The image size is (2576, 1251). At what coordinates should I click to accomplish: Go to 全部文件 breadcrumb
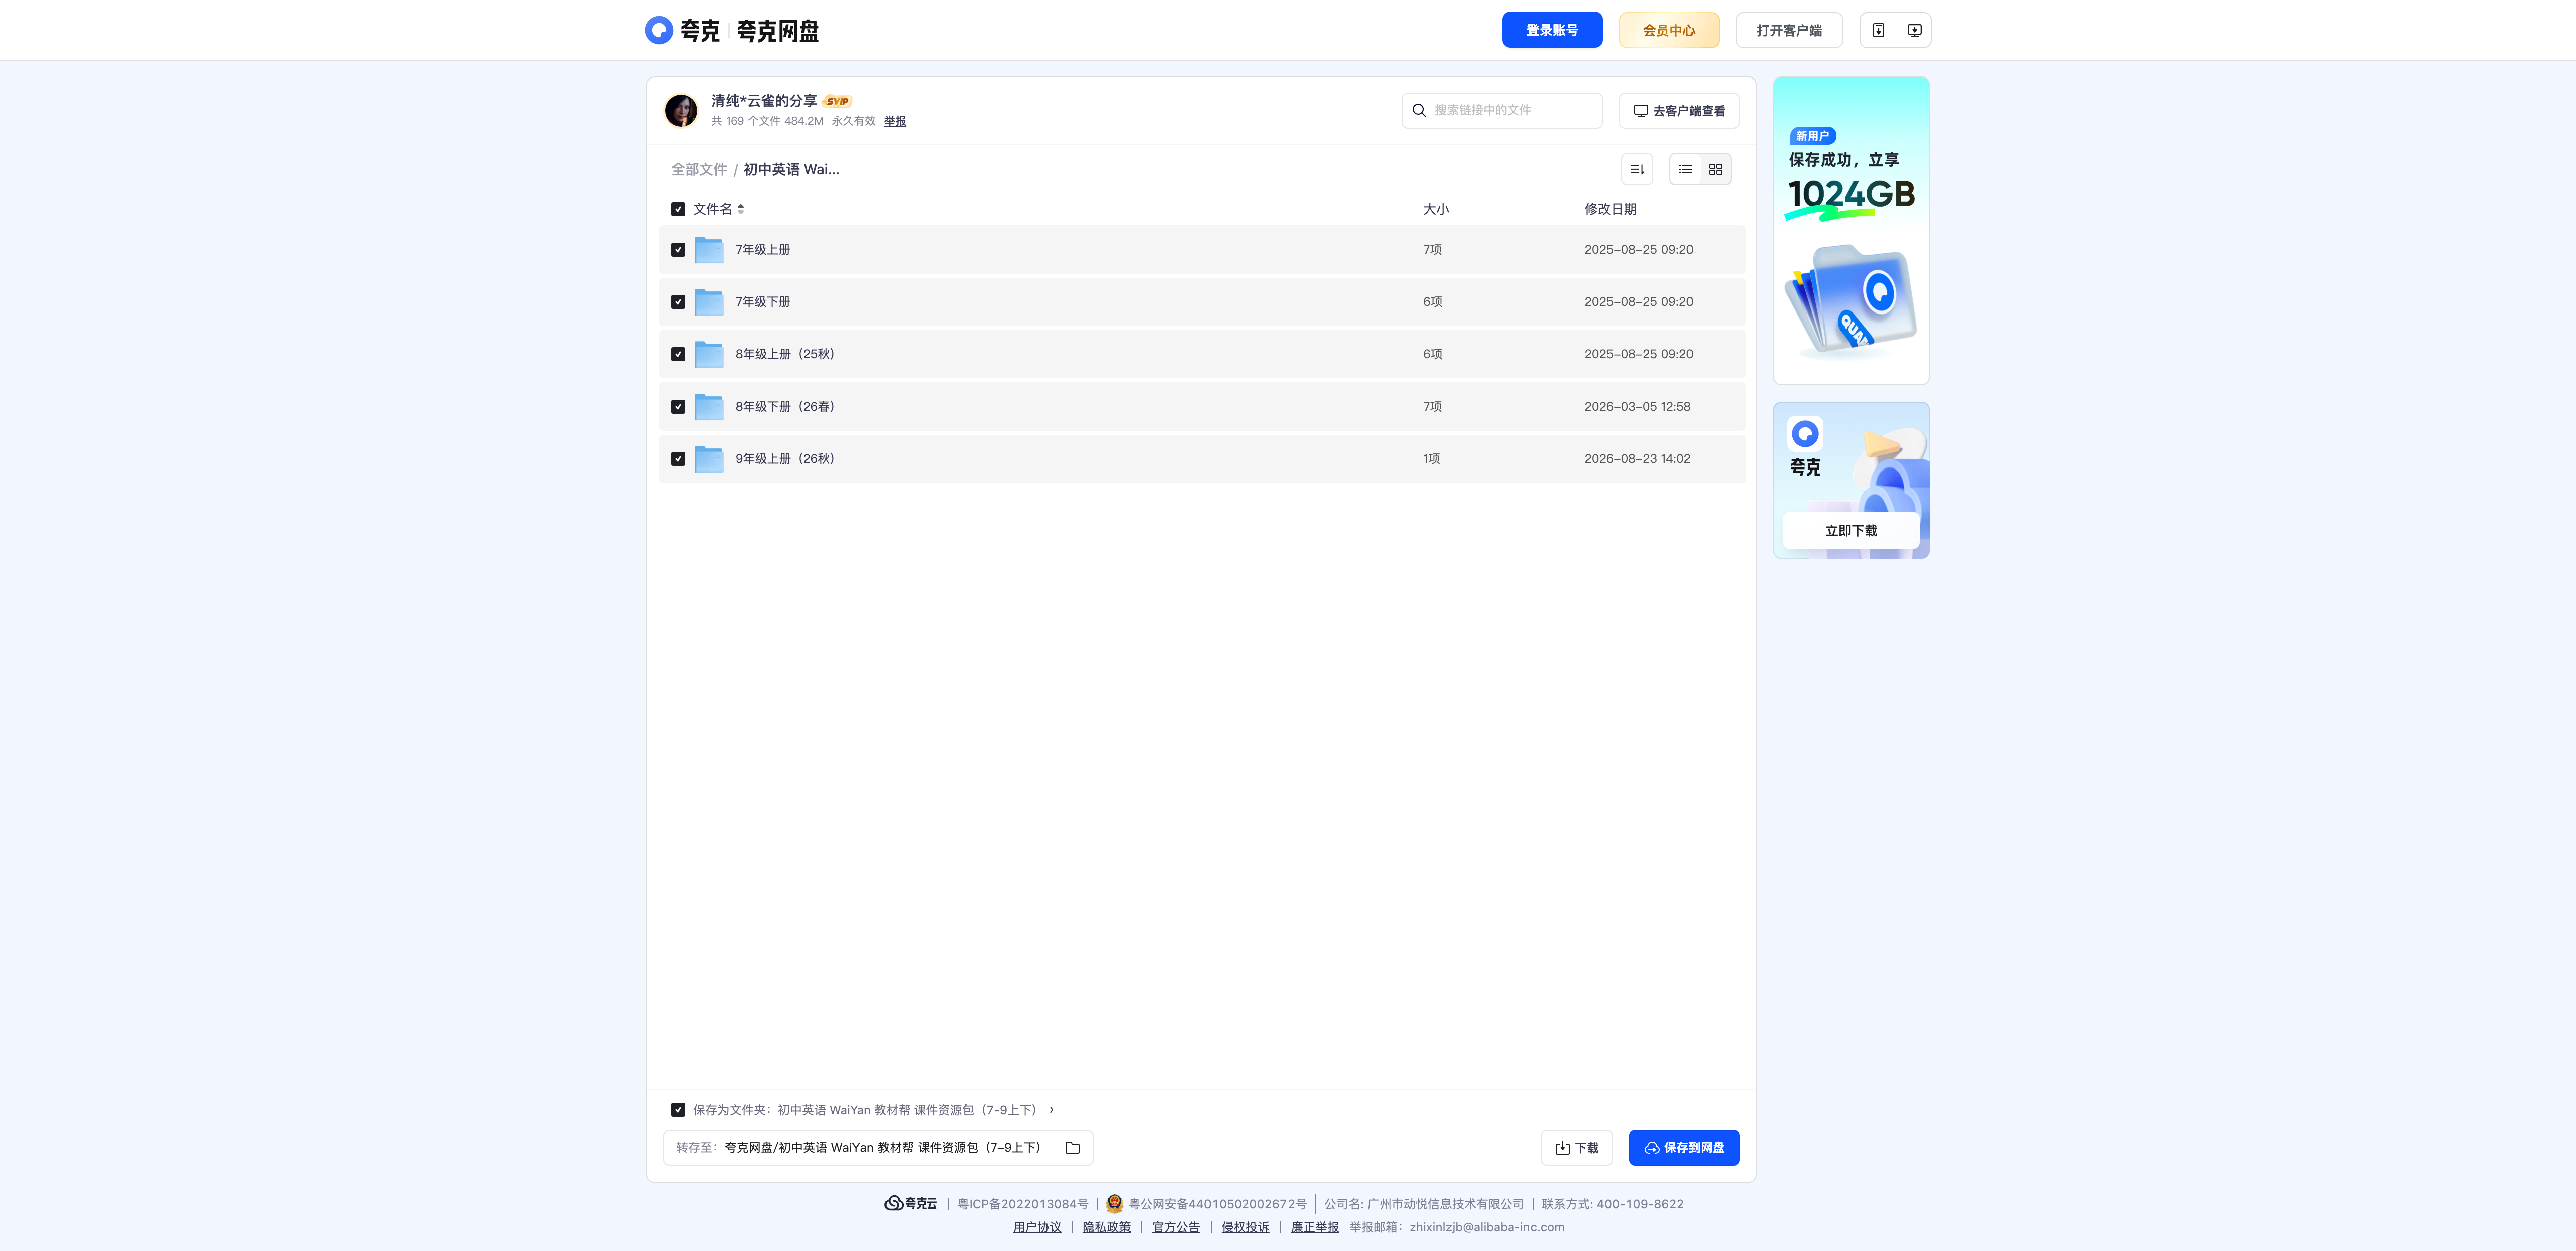(x=699, y=169)
